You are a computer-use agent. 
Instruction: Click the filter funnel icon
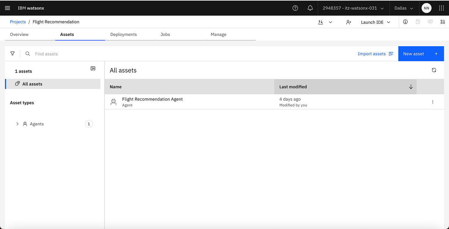click(x=13, y=54)
